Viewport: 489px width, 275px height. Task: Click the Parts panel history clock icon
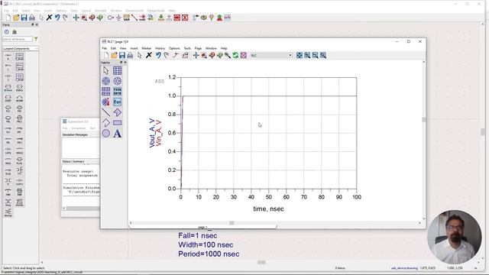tap(7, 32)
